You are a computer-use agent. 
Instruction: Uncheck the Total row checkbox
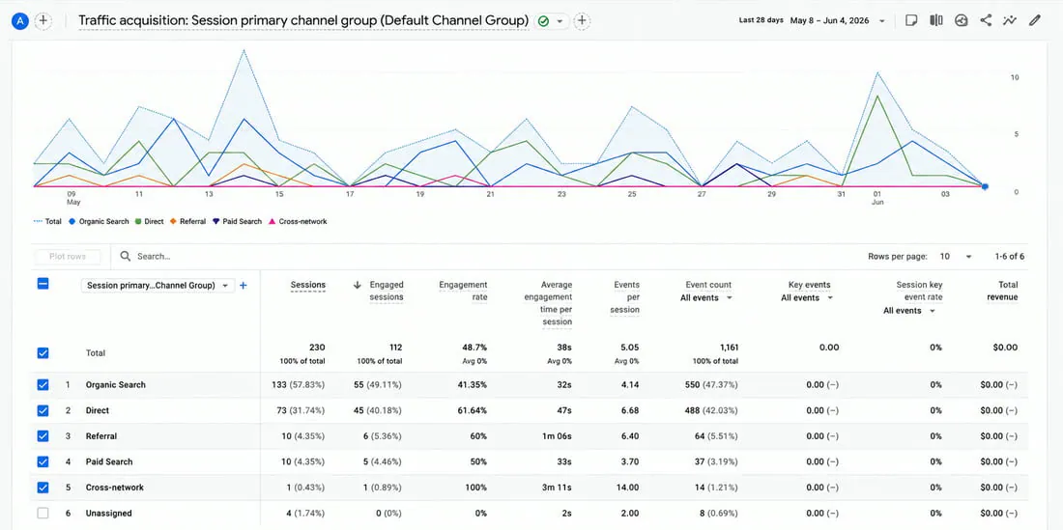pos(43,352)
